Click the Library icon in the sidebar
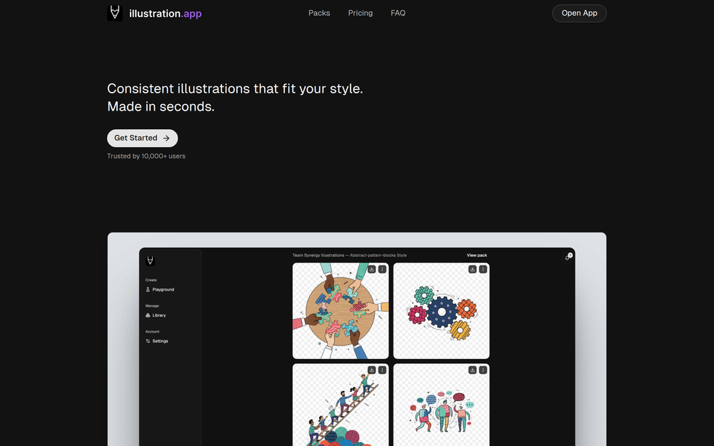Image resolution: width=714 pixels, height=446 pixels. tap(148, 315)
